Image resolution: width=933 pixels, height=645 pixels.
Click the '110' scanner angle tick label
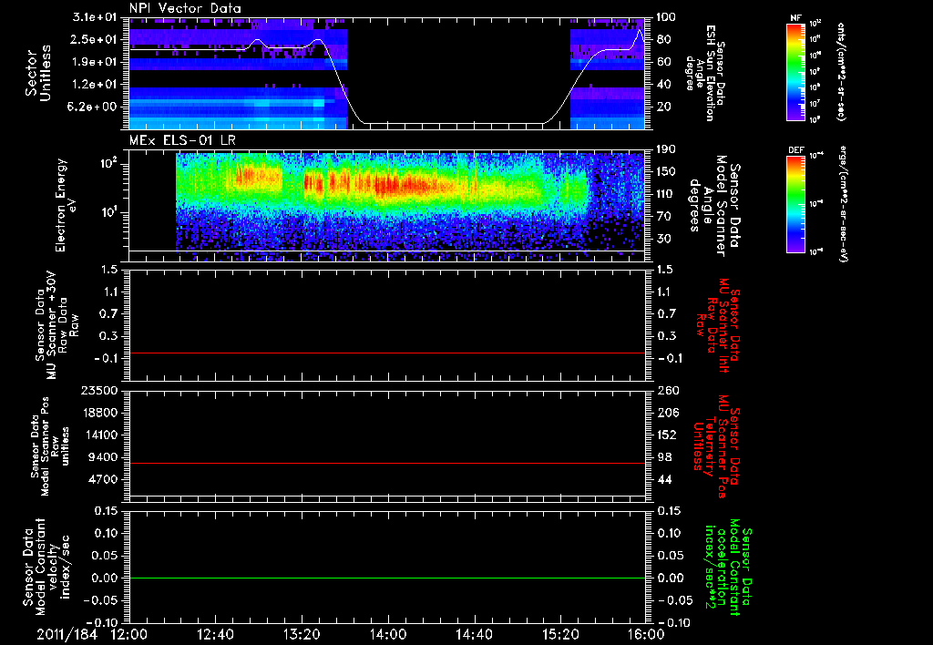[x=666, y=194]
